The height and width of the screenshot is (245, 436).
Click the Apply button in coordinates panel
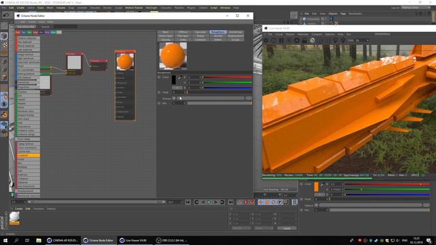(x=287, y=229)
